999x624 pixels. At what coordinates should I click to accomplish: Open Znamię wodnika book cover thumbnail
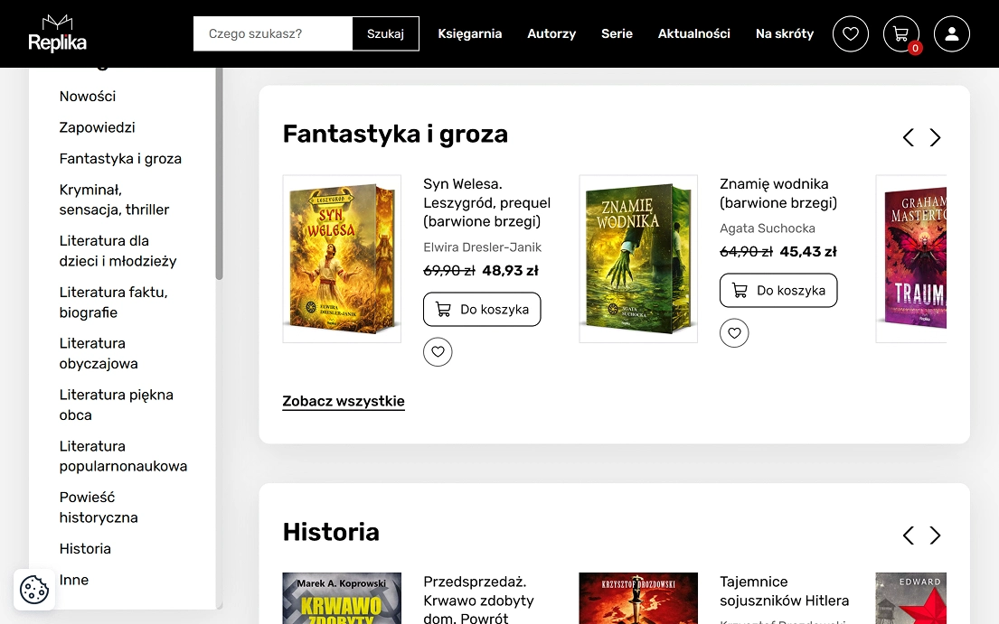pos(638,259)
